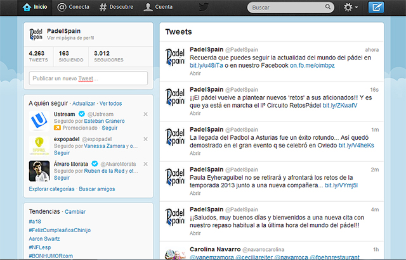View the 163 Siguiendo list
The height and width of the screenshot is (260, 406).
[70, 56]
